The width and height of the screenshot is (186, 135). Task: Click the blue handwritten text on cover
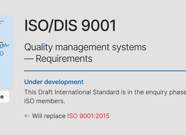[x=4, y=50]
